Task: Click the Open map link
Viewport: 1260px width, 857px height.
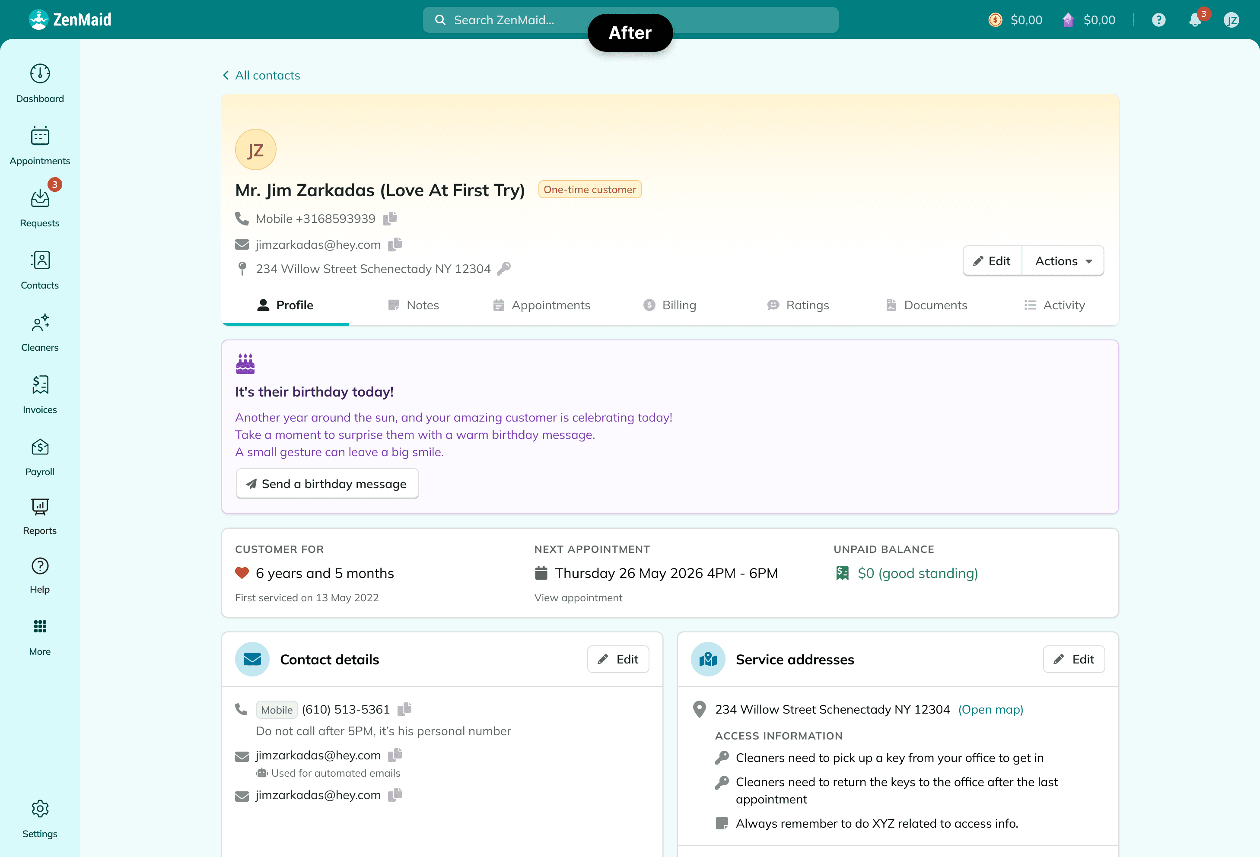Action: pyautogui.click(x=990, y=710)
